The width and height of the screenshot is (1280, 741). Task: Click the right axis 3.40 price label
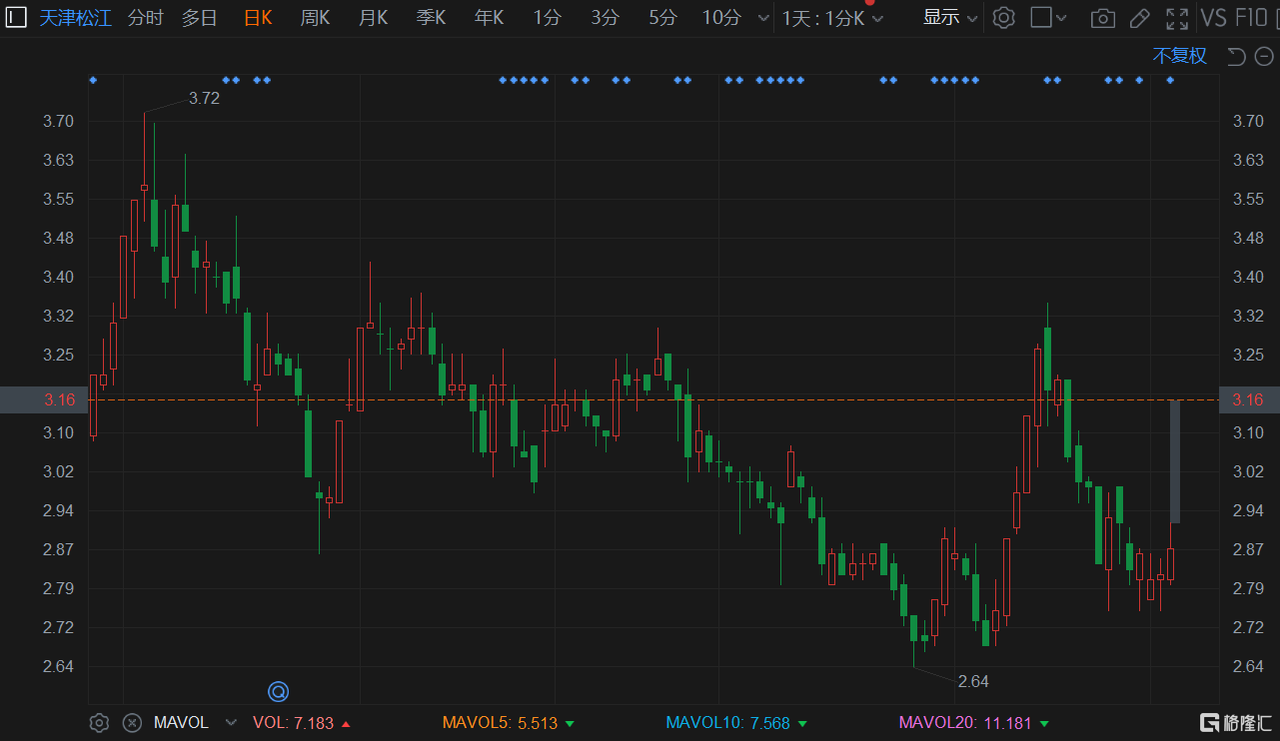1249,277
